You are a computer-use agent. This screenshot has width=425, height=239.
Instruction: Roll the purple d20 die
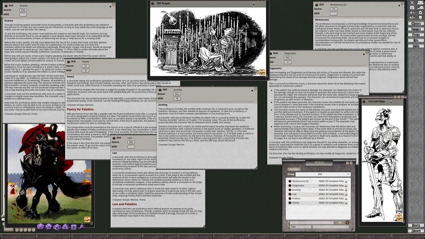41,227
